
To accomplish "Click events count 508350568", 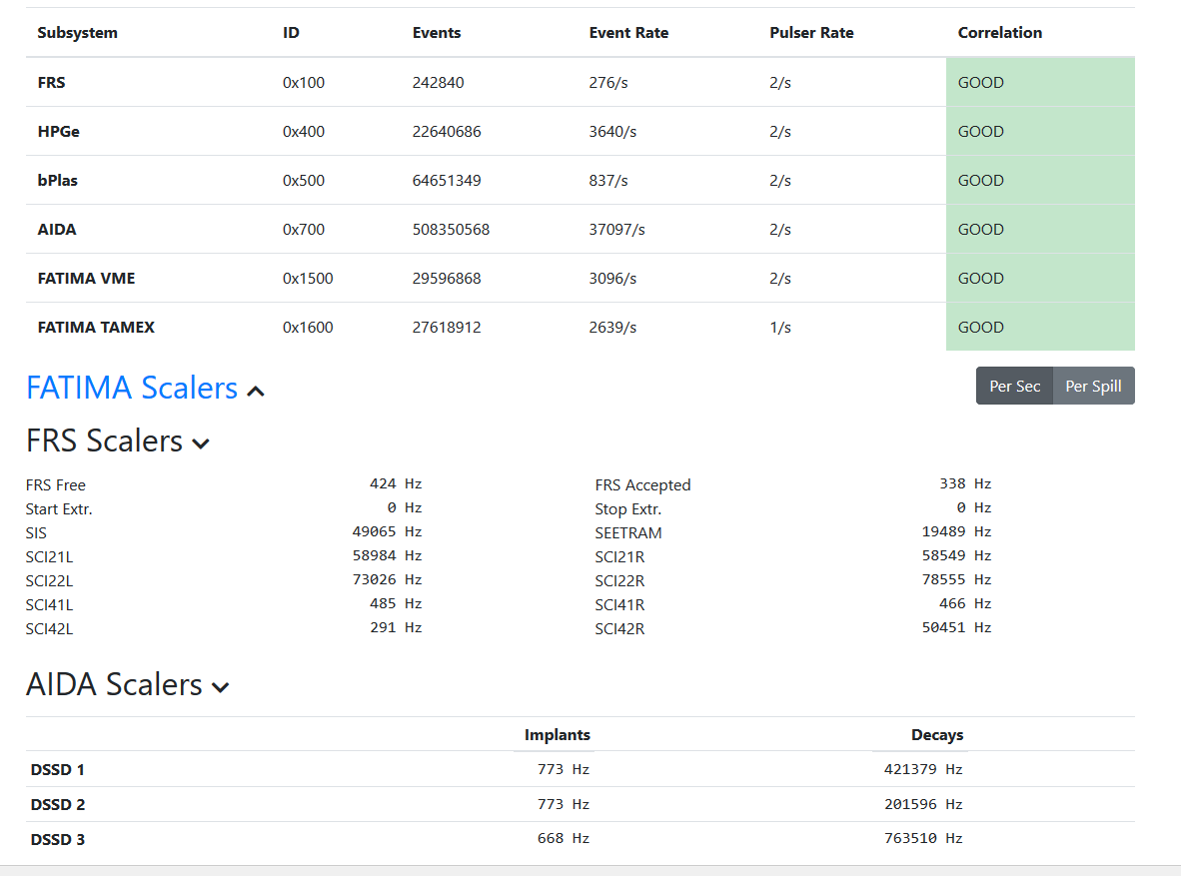I will (x=451, y=229).
